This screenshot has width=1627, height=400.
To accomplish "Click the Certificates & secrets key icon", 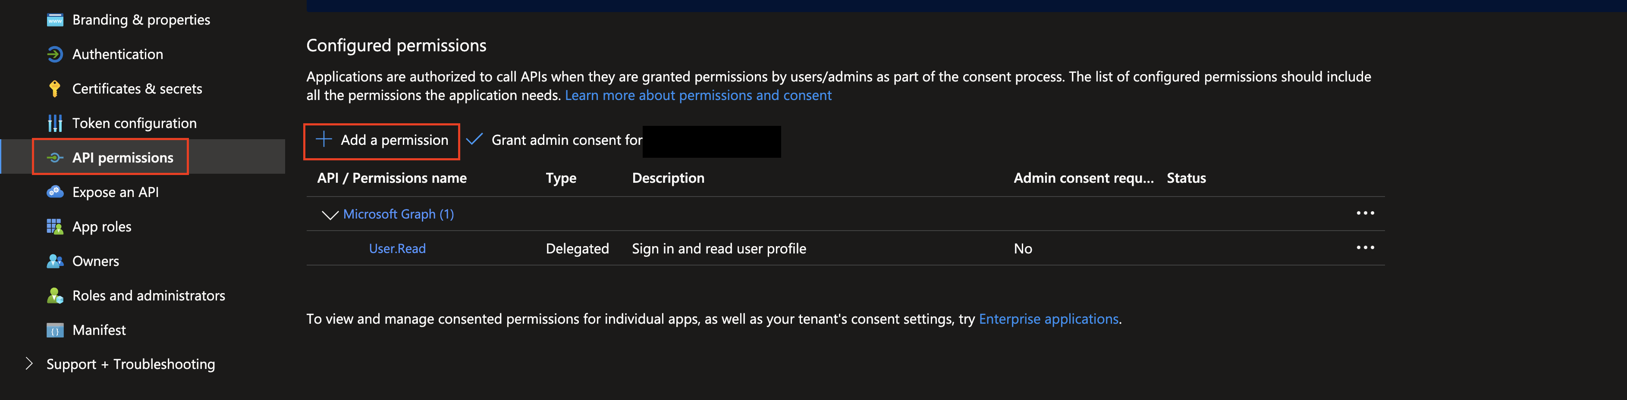I will (55, 89).
